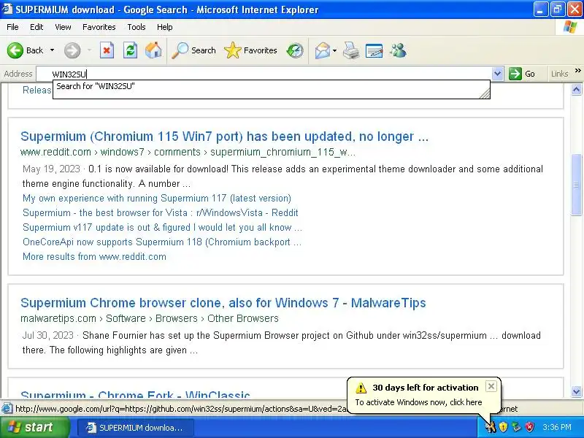The image size is (584, 438).
Task: Click the red security alert shield tray icon
Action: tap(529, 427)
